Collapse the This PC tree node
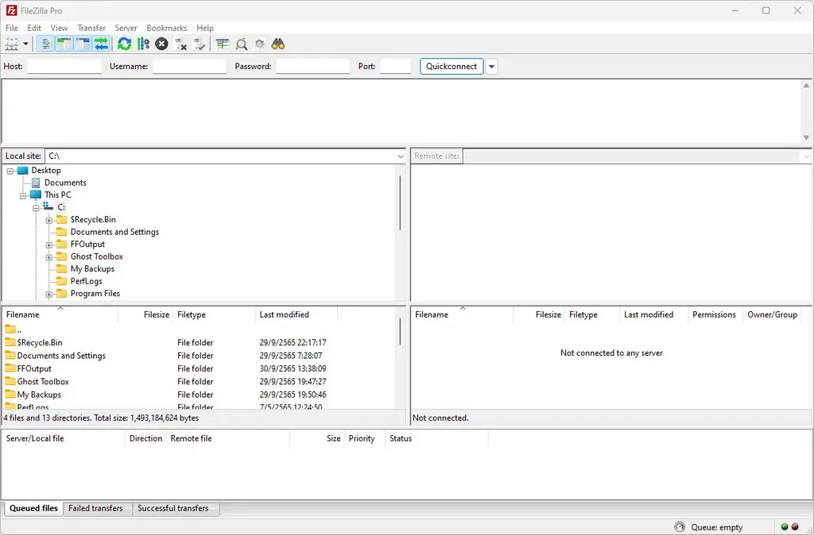 pyautogui.click(x=23, y=195)
